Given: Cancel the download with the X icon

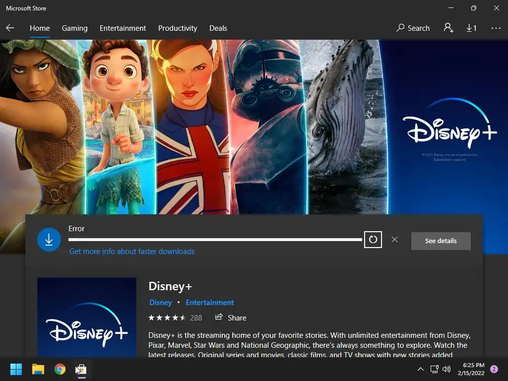Looking at the screenshot, I should tap(394, 240).
